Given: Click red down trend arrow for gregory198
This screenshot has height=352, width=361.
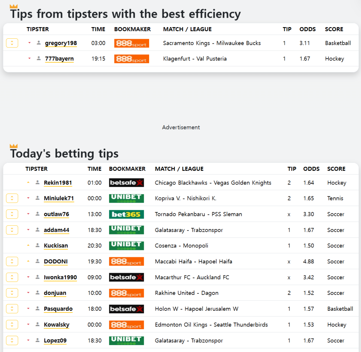Looking at the screenshot, I should (x=29, y=43).
